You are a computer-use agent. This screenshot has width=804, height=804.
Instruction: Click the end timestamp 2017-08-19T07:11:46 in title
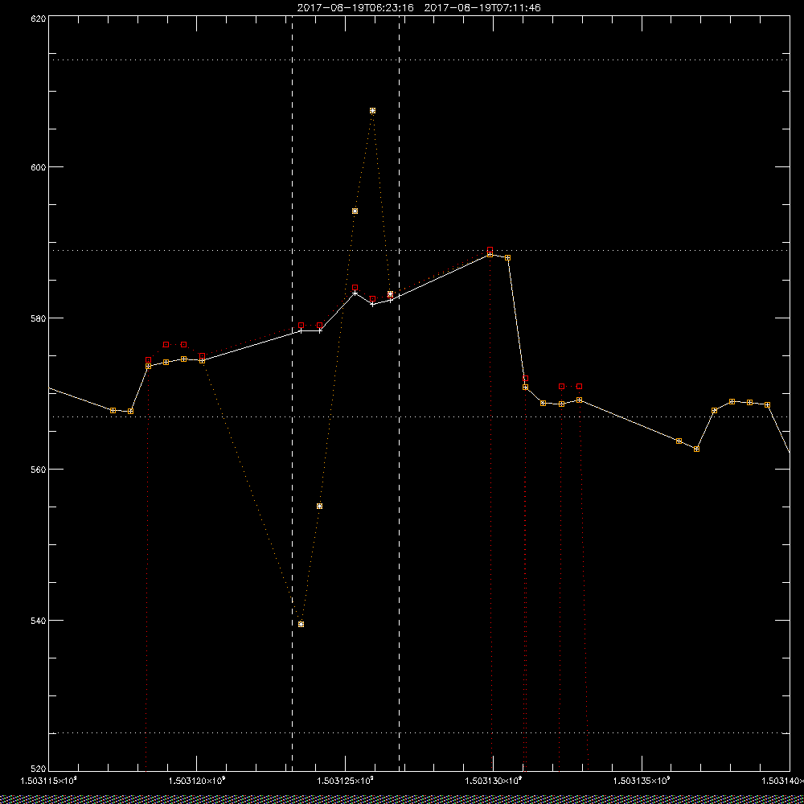pos(482,8)
